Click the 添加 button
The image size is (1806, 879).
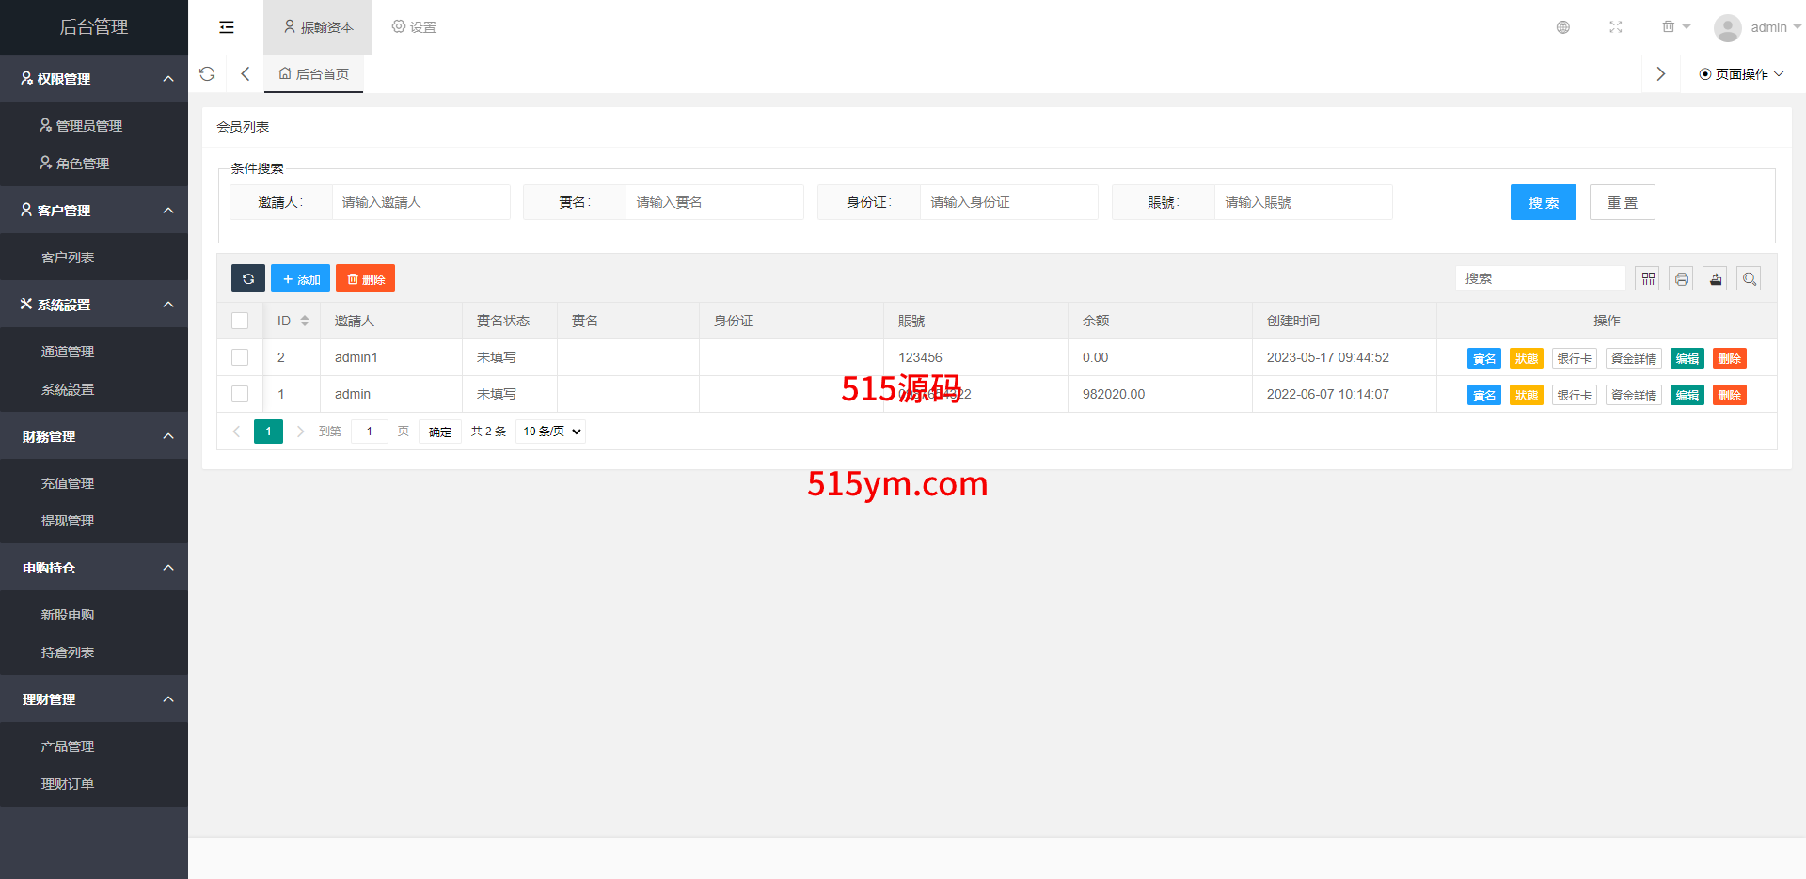(x=301, y=279)
